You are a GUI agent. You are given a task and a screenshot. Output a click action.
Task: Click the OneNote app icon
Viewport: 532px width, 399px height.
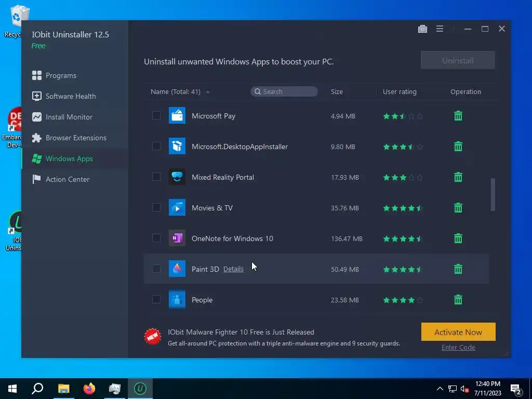tap(177, 238)
